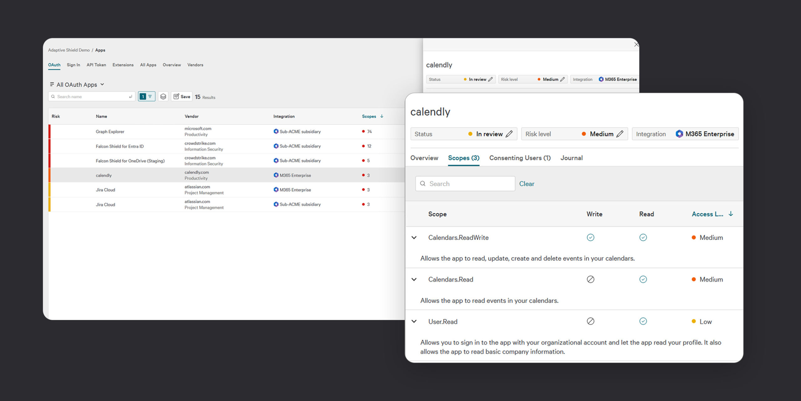Collapse the User.Read scope row
Viewport: 801px width, 401px height.
414,321
